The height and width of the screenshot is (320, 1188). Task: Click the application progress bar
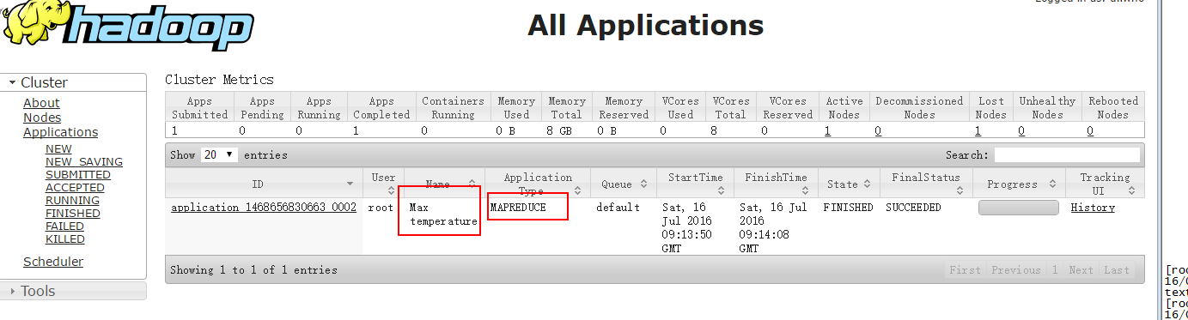point(1019,208)
